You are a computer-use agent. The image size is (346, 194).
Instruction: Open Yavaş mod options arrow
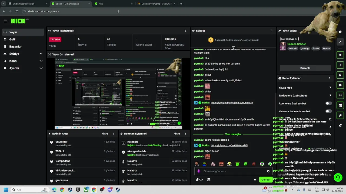[x=330, y=88]
